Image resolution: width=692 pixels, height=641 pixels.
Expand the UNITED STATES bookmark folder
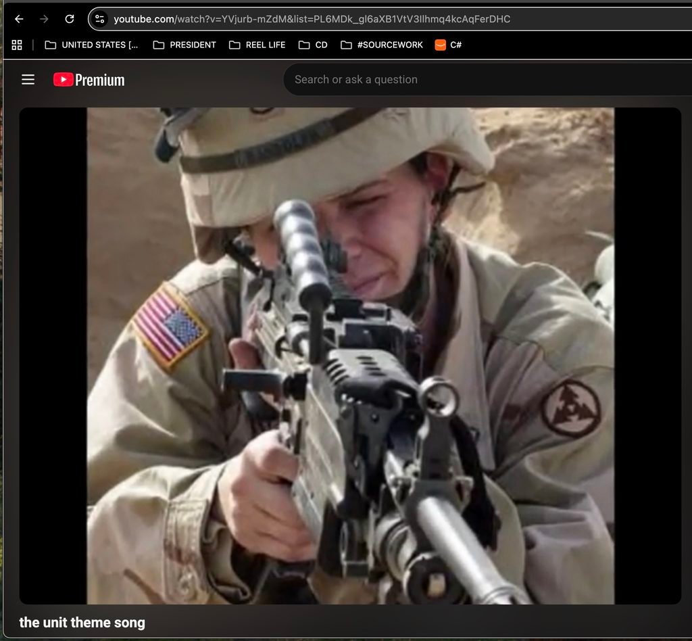pos(92,45)
